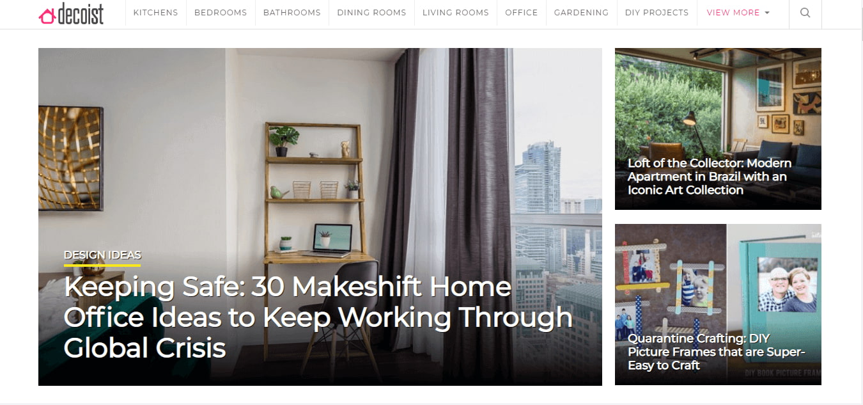
Task: Visit the Gardening section
Action: 581,13
